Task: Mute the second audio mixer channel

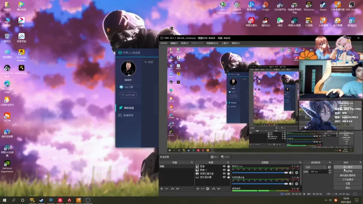Action: (x=291, y=184)
